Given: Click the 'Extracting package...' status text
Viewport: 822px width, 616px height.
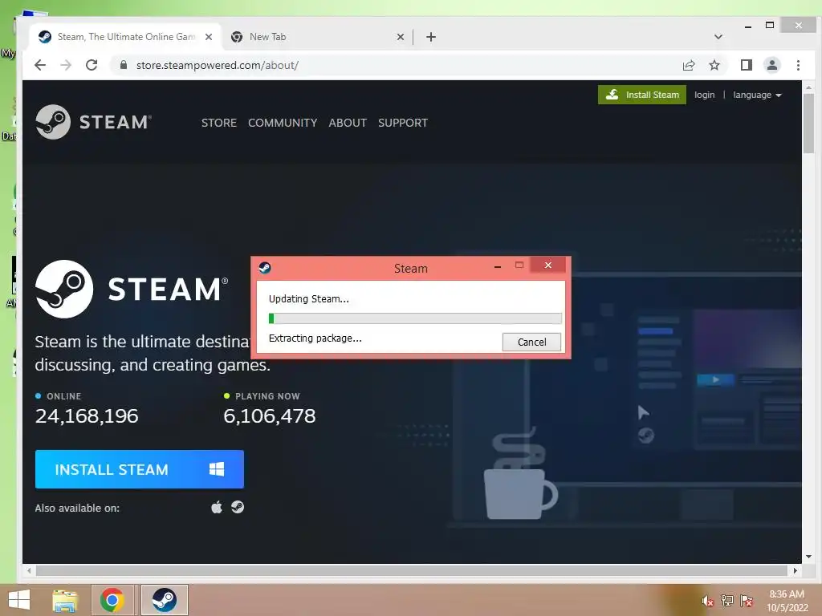Looking at the screenshot, I should pyautogui.click(x=315, y=338).
